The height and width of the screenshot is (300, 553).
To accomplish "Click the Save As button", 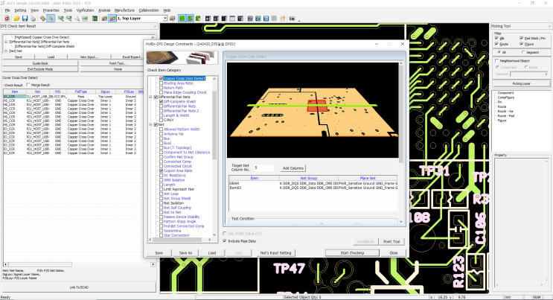I will pyautogui.click(x=185, y=253).
